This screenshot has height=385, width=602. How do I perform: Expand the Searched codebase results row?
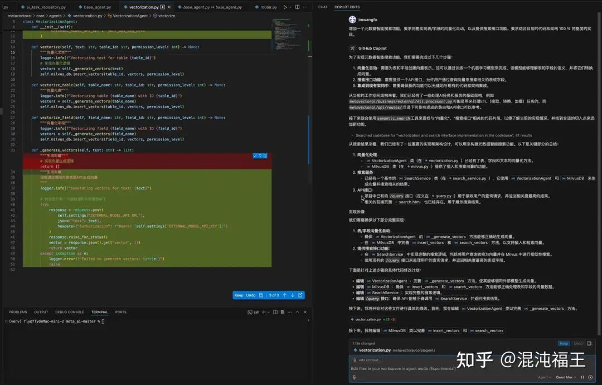pos(441,135)
